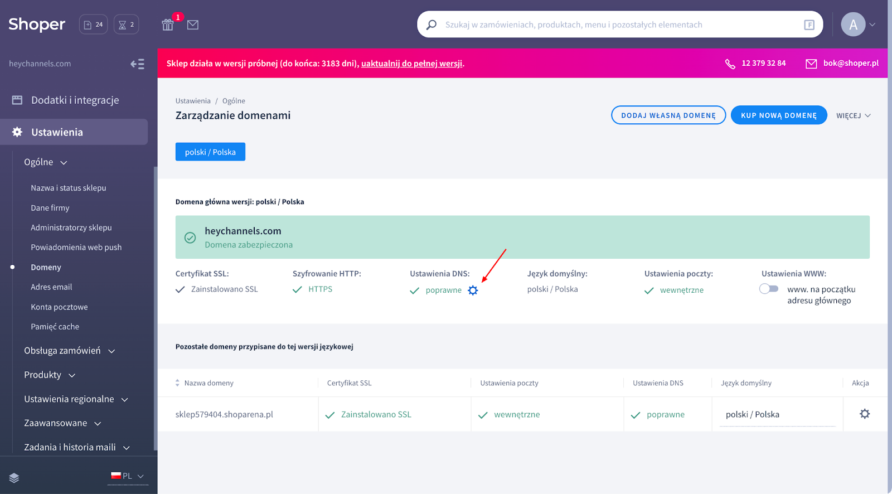The width and height of the screenshot is (892, 494).
Task: Expand Zadania i historia maili section
Action: [x=77, y=447]
